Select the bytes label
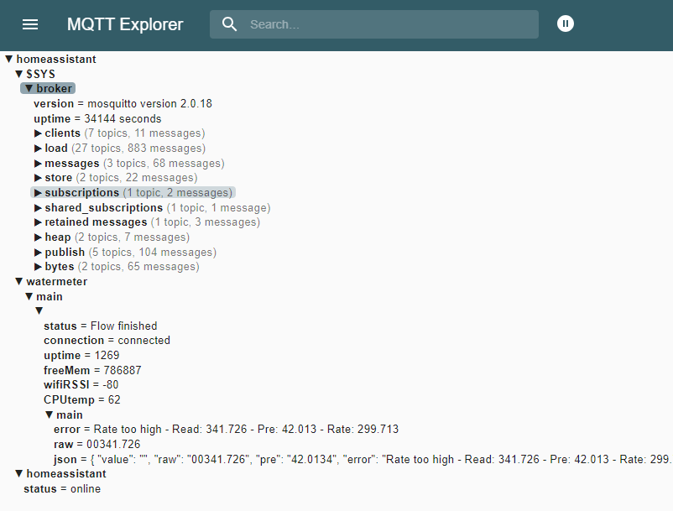This screenshot has height=511, width=673. pyautogui.click(x=60, y=267)
